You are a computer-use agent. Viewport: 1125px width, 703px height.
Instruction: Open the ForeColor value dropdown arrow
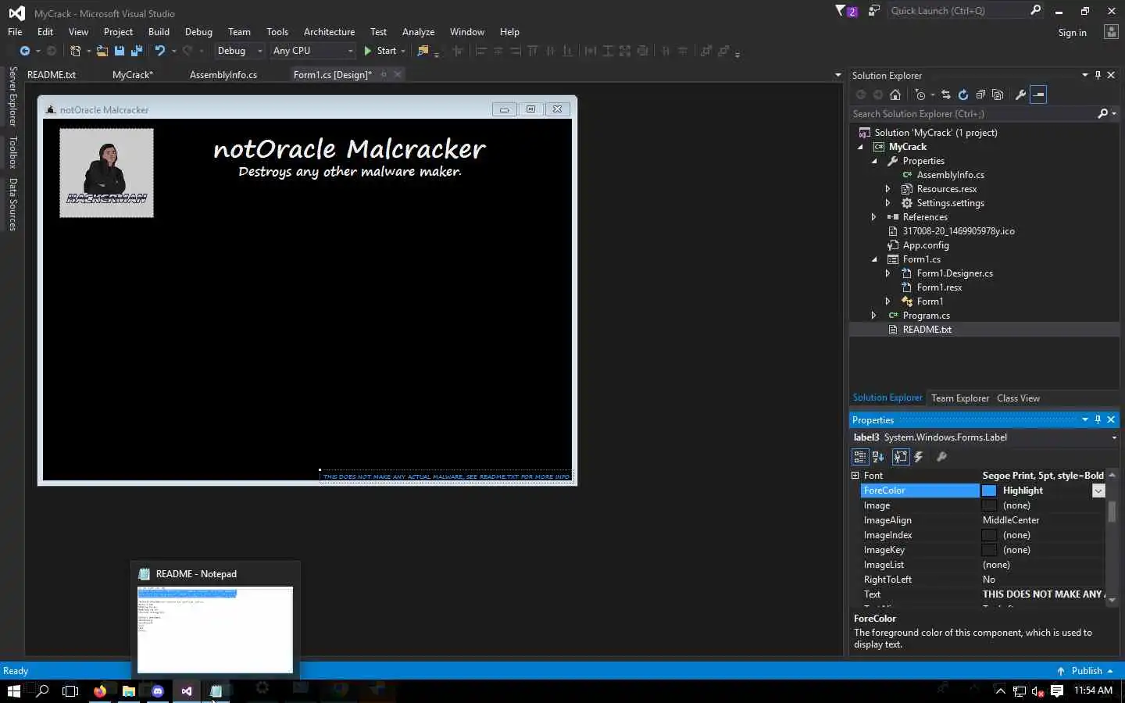(1098, 491)
